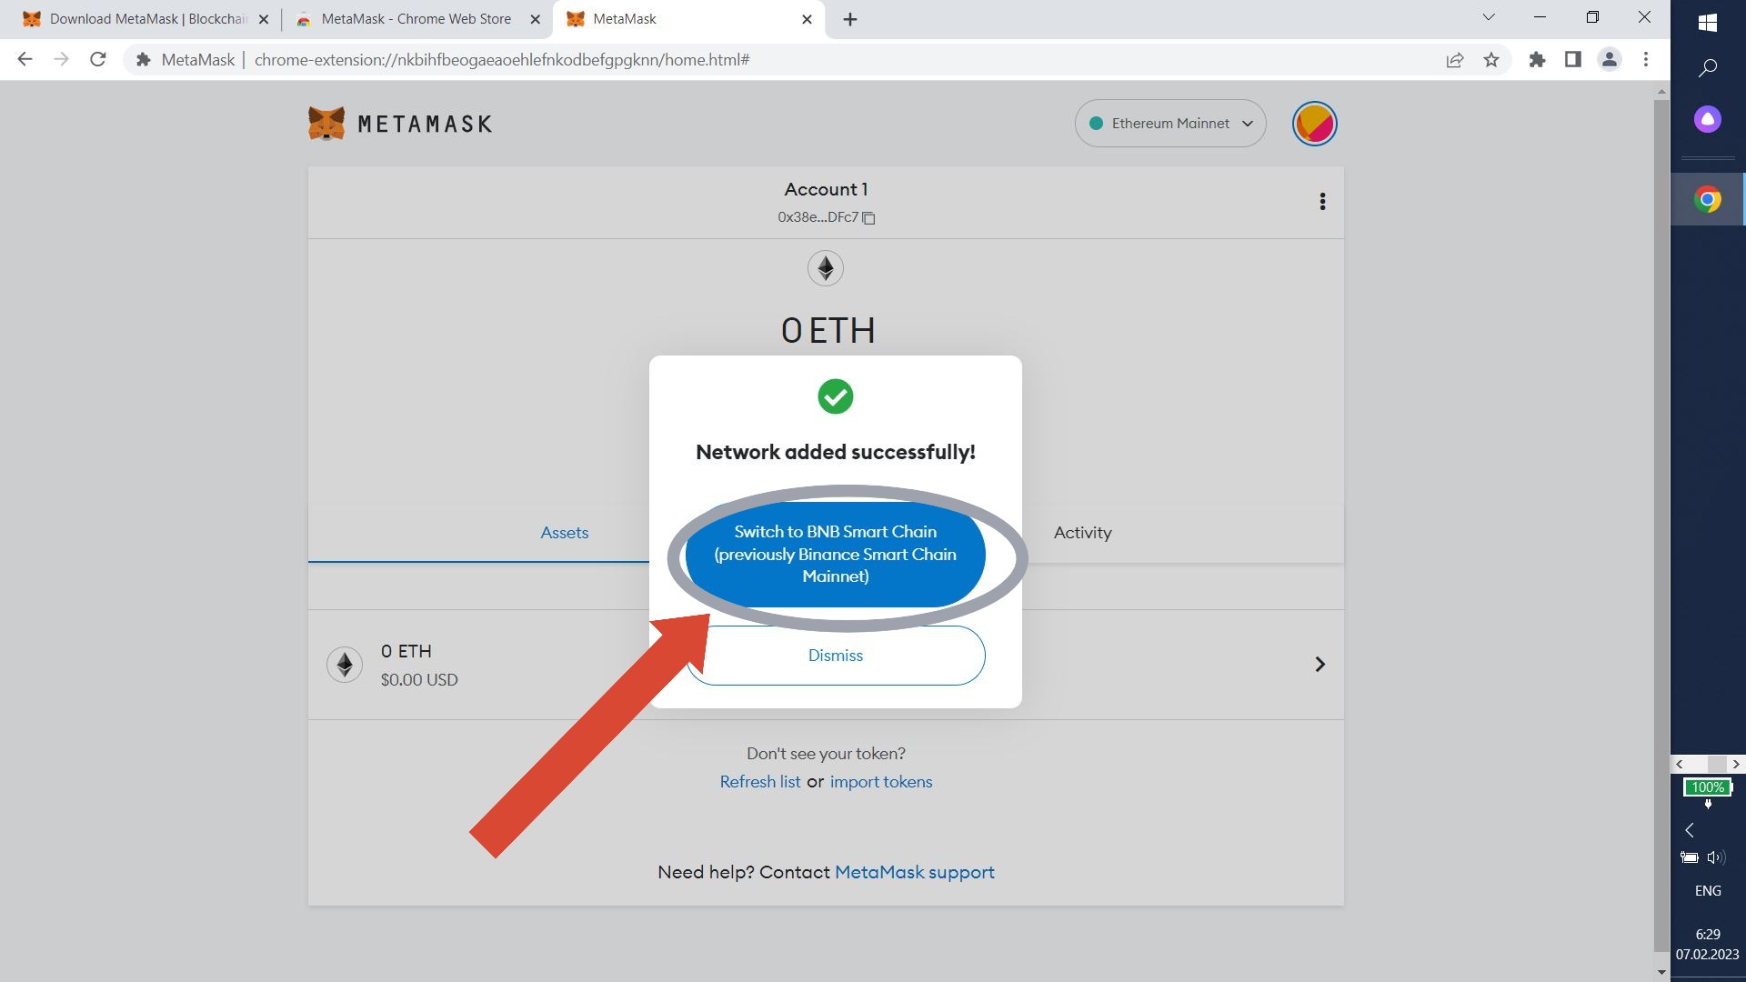Switch to the Activity tab
This screenshot has height=982, width=1746.
pos(1082,533)
